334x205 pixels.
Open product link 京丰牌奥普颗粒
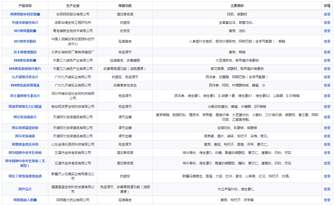coord(25,52)
